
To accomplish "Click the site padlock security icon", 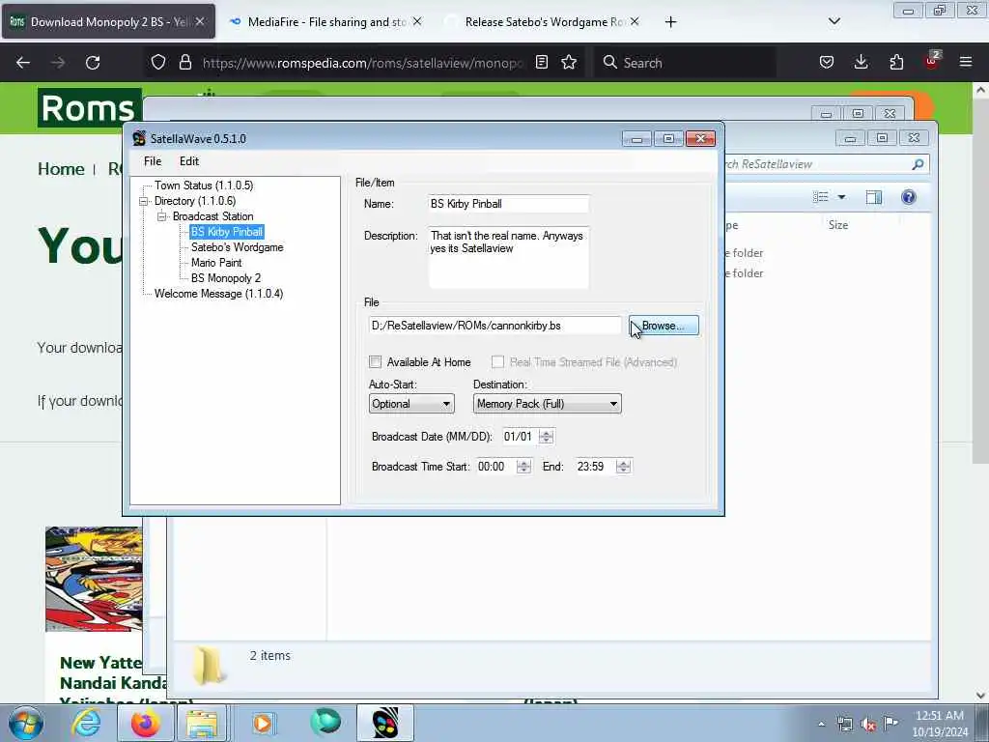I will click(x=184, y=62).
